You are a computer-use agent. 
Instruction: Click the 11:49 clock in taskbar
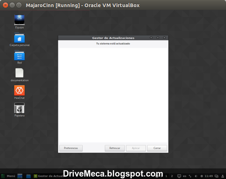click(x=209, y=176)
